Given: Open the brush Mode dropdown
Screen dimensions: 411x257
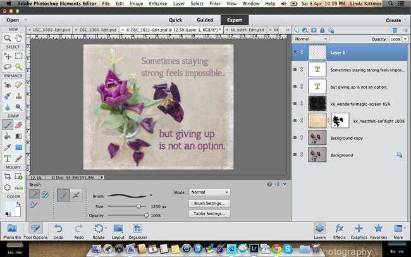Looking at the screenshot, I should pos(209,192).
